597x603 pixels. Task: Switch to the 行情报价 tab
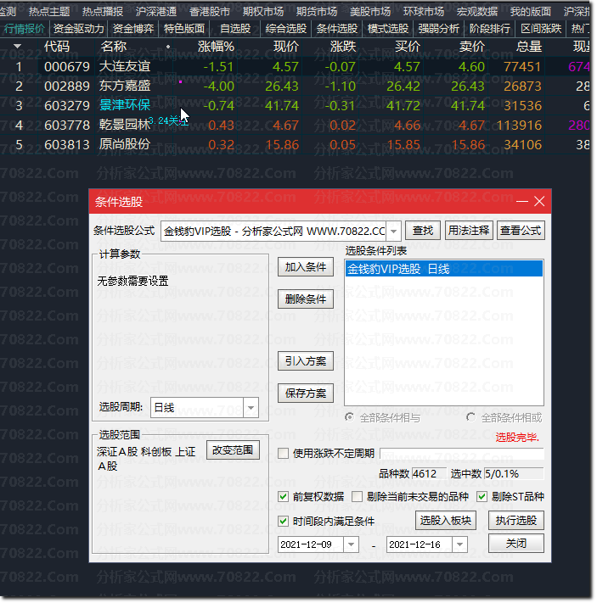click(x=25, y=29)
